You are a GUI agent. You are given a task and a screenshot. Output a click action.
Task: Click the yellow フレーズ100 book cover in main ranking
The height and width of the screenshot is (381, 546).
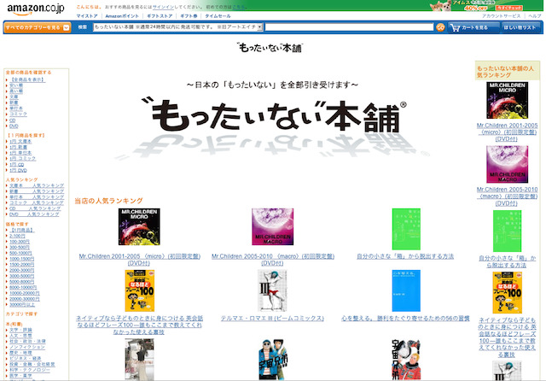pyautogui.click(x=139, y=290)
